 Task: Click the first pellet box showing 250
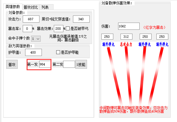[x=107, y=37]
